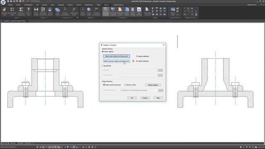Choose 'Insert current document' output option
The height and width of the screenshot is (149, 265).
[x=104, y=85]
